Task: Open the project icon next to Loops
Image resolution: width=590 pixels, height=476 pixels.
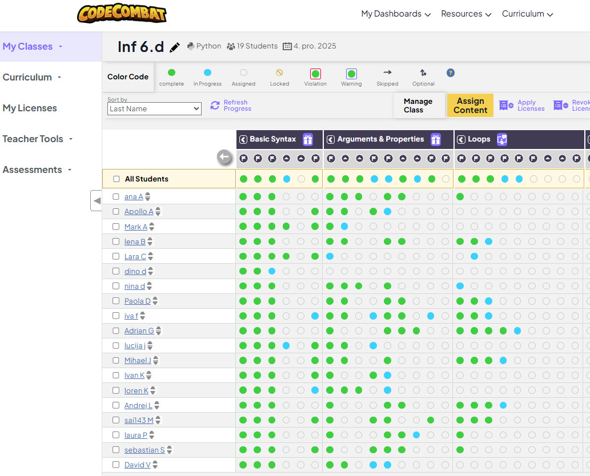Action: [x=502, y=139]
